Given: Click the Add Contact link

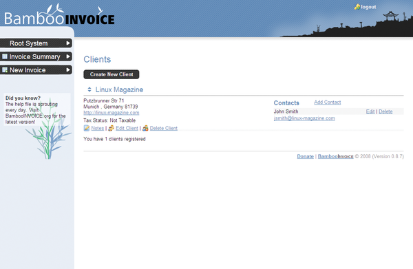Looking at the screenshot, I should pyautogui.click(x=328, y=102).
